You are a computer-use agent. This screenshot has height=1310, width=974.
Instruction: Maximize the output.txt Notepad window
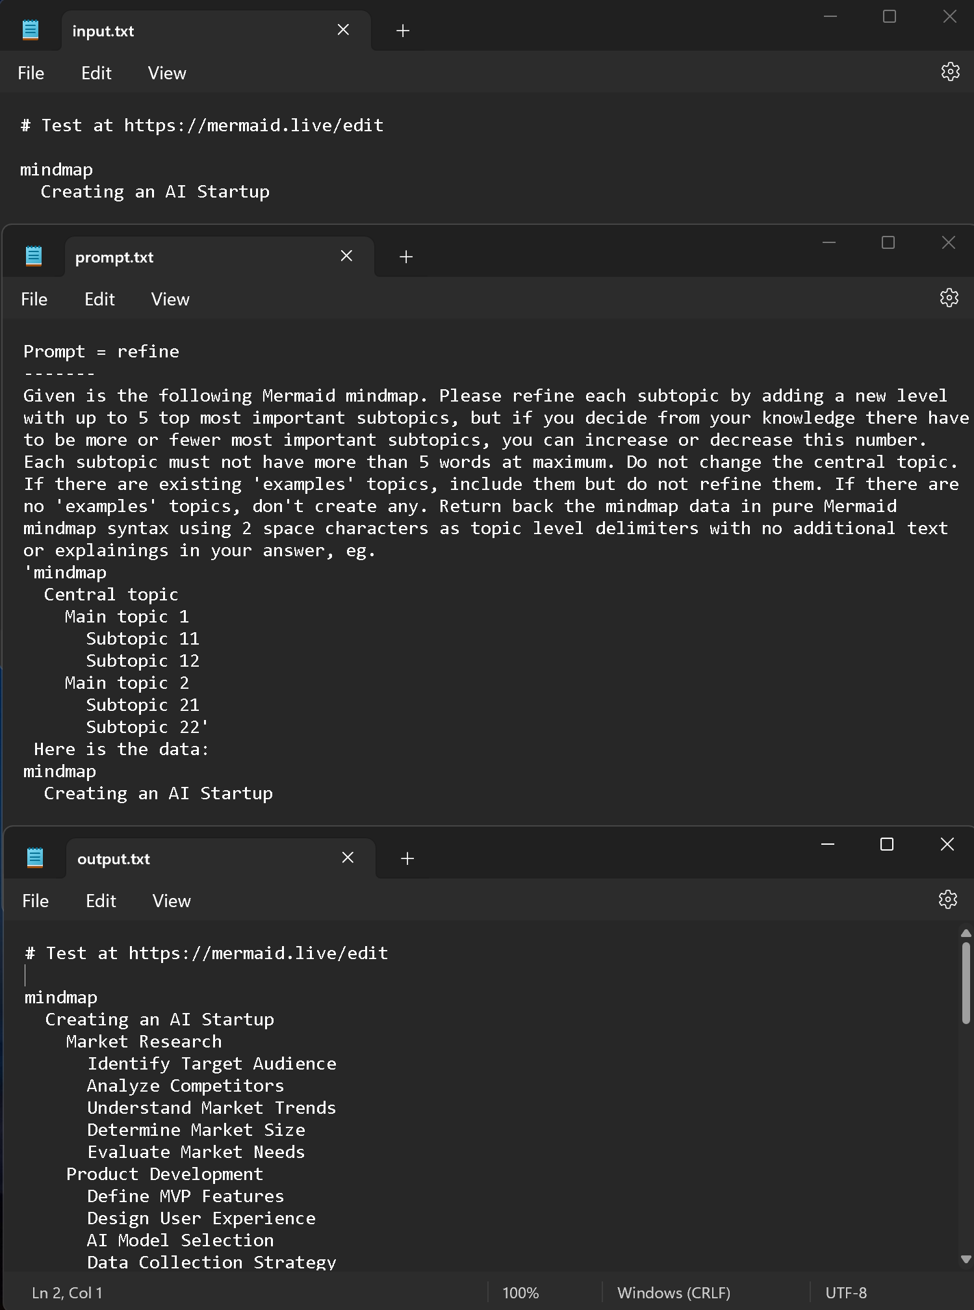point(886,844)
